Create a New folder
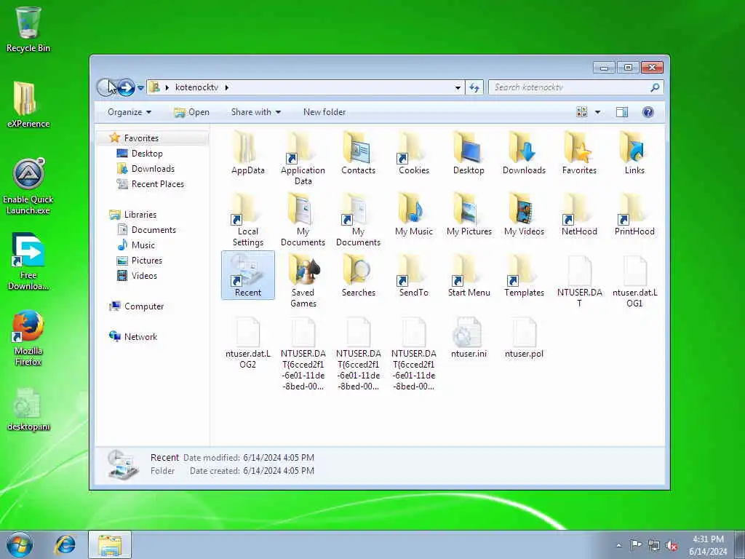 point(324,112)
